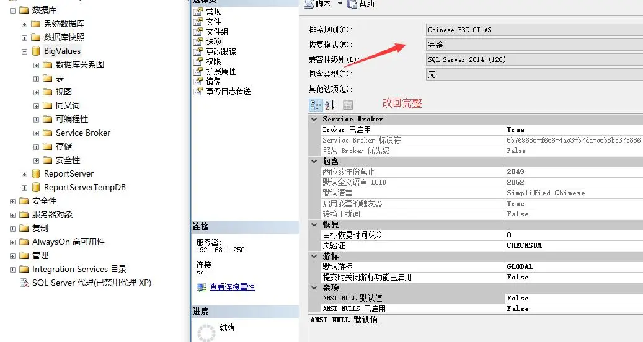Viewport: 643px width, 342px height.
Task: Click the 事务日志传送 page icon
Action: pos(198,91)
